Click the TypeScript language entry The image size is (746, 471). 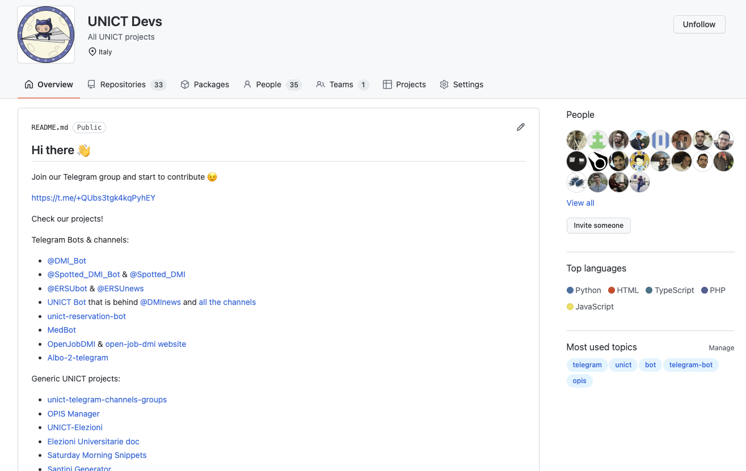[670, 290]
